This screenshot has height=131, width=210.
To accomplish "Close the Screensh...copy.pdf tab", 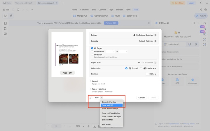I will (57, 3).
